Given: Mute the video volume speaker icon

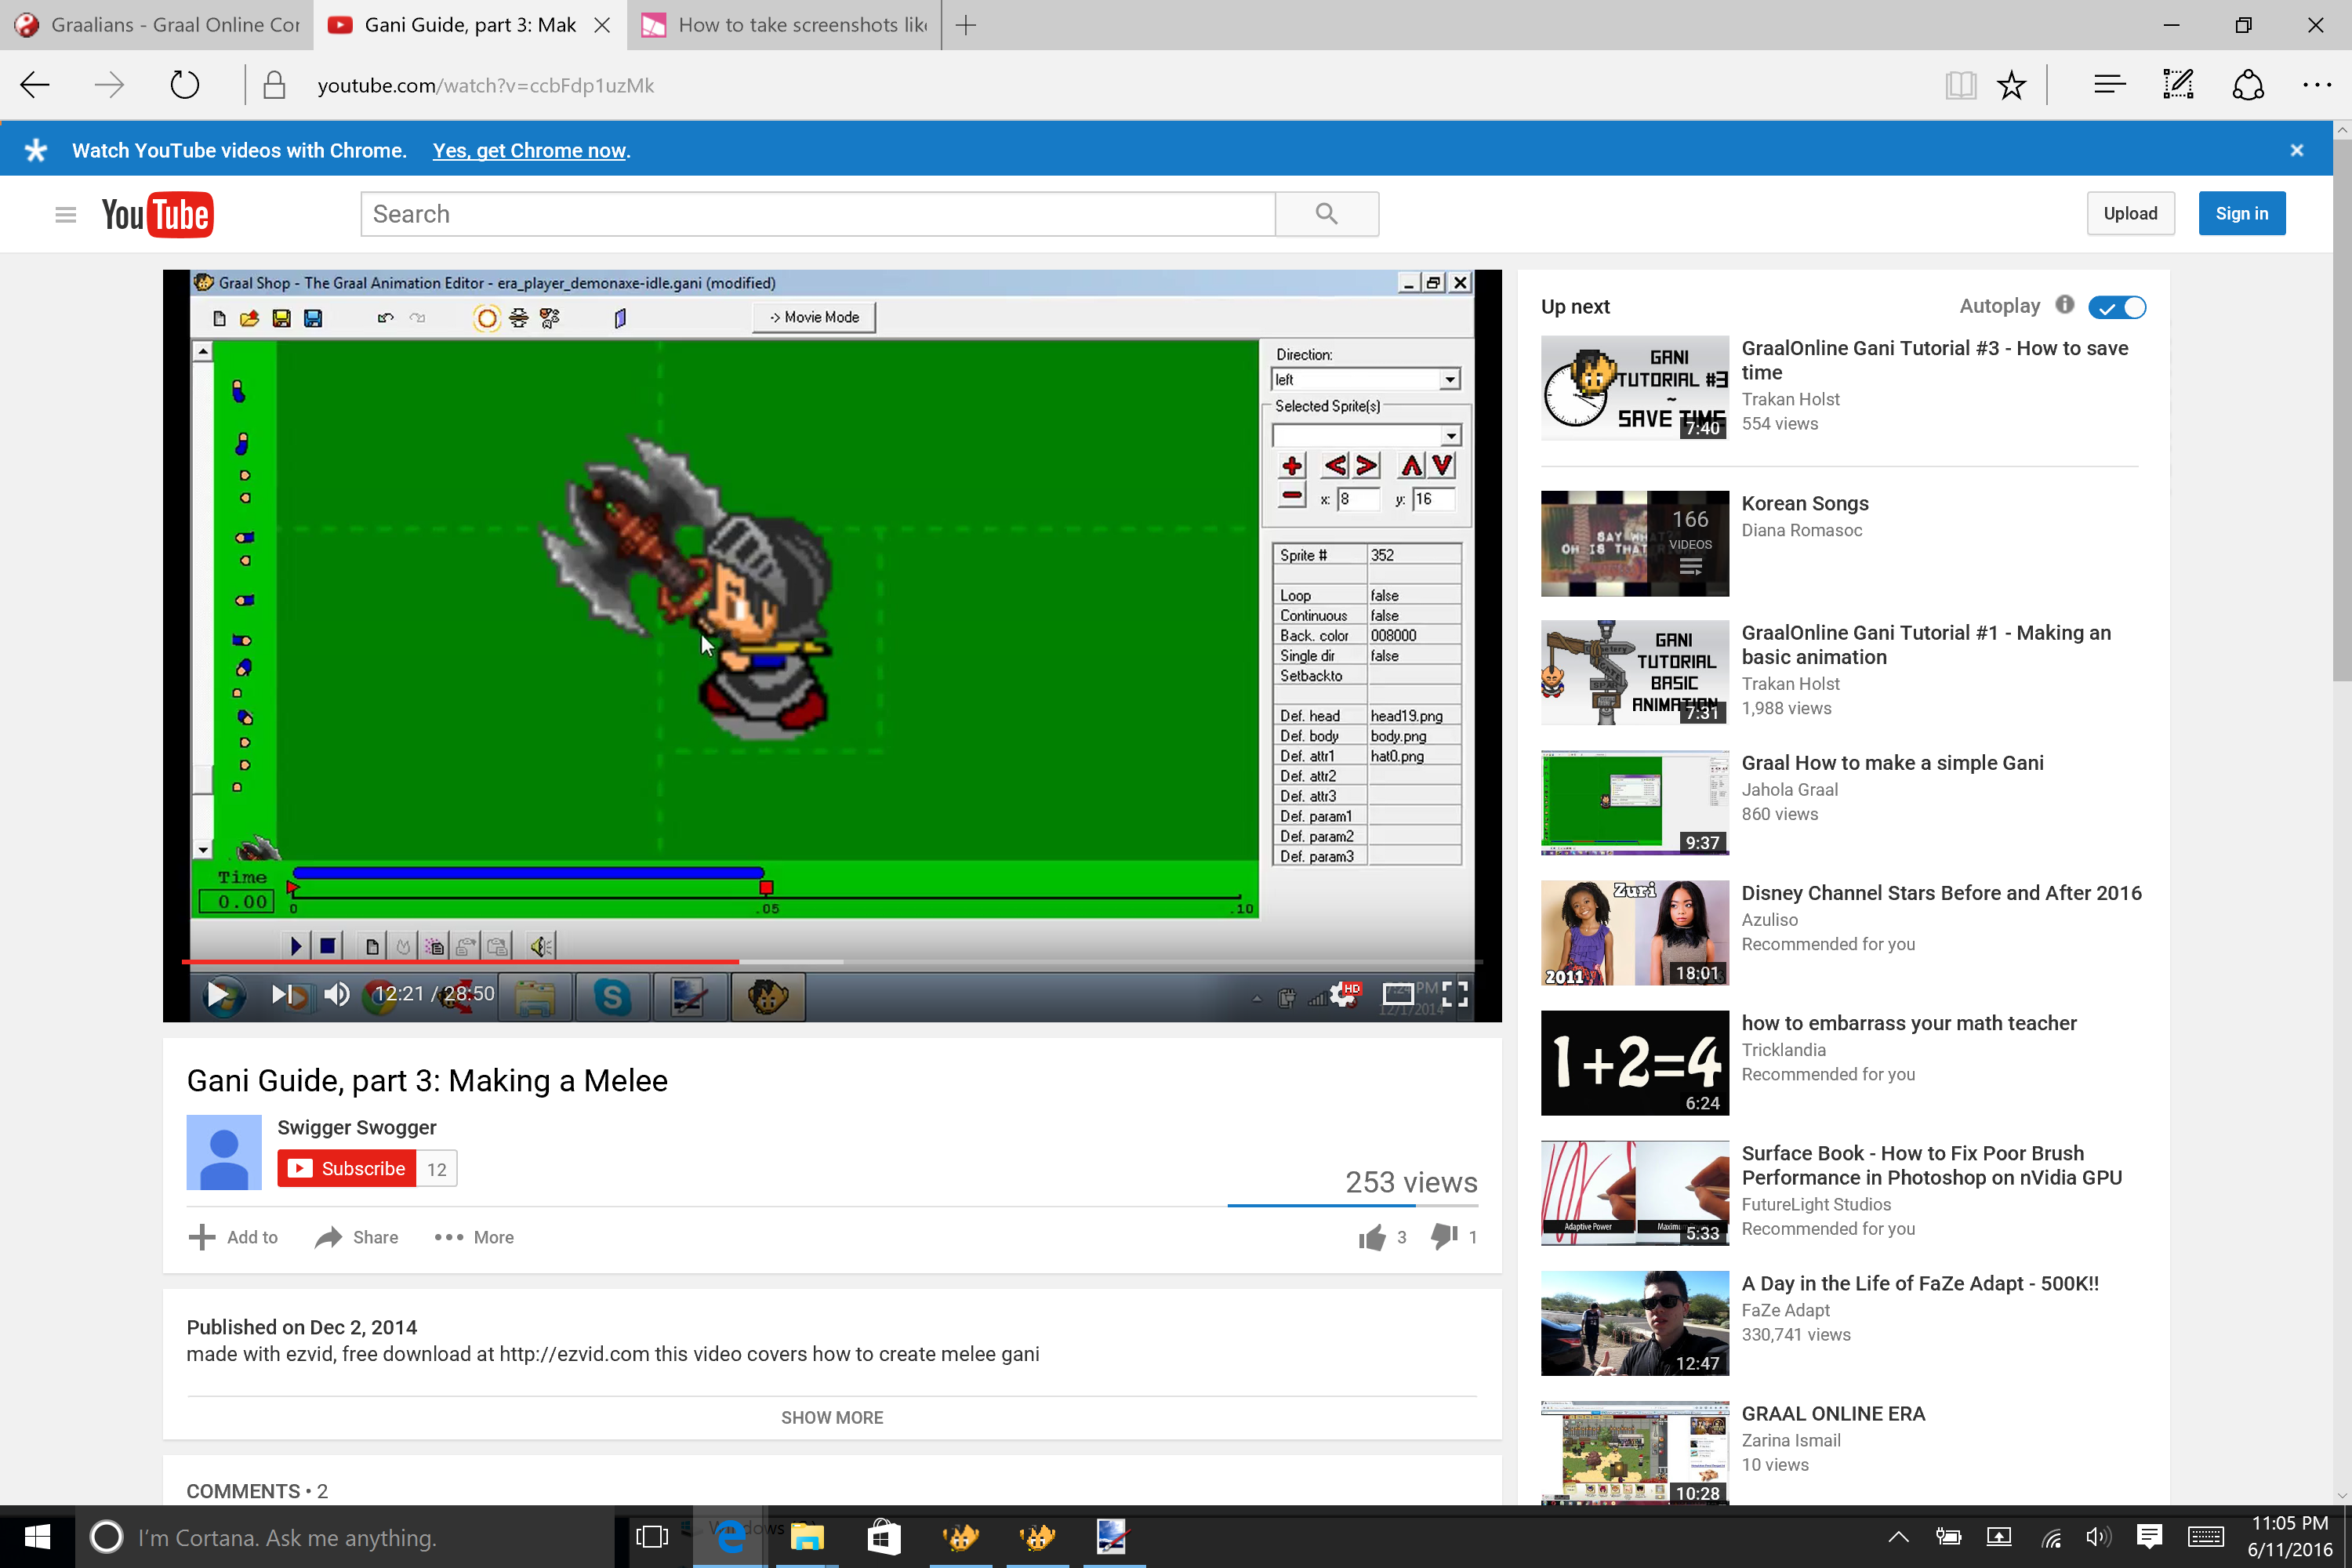Looking at the screenshot, I should (x=337, y=994).
